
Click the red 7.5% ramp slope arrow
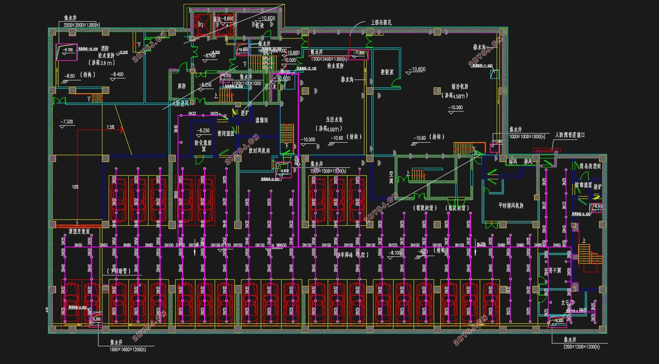[x=100, y=130]
